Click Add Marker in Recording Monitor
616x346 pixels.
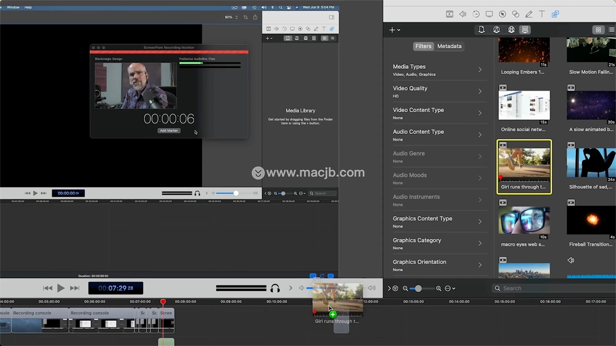(169, 130)
